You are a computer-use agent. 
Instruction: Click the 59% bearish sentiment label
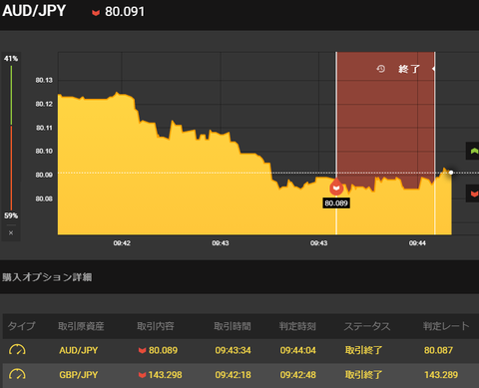pos(11,215)
